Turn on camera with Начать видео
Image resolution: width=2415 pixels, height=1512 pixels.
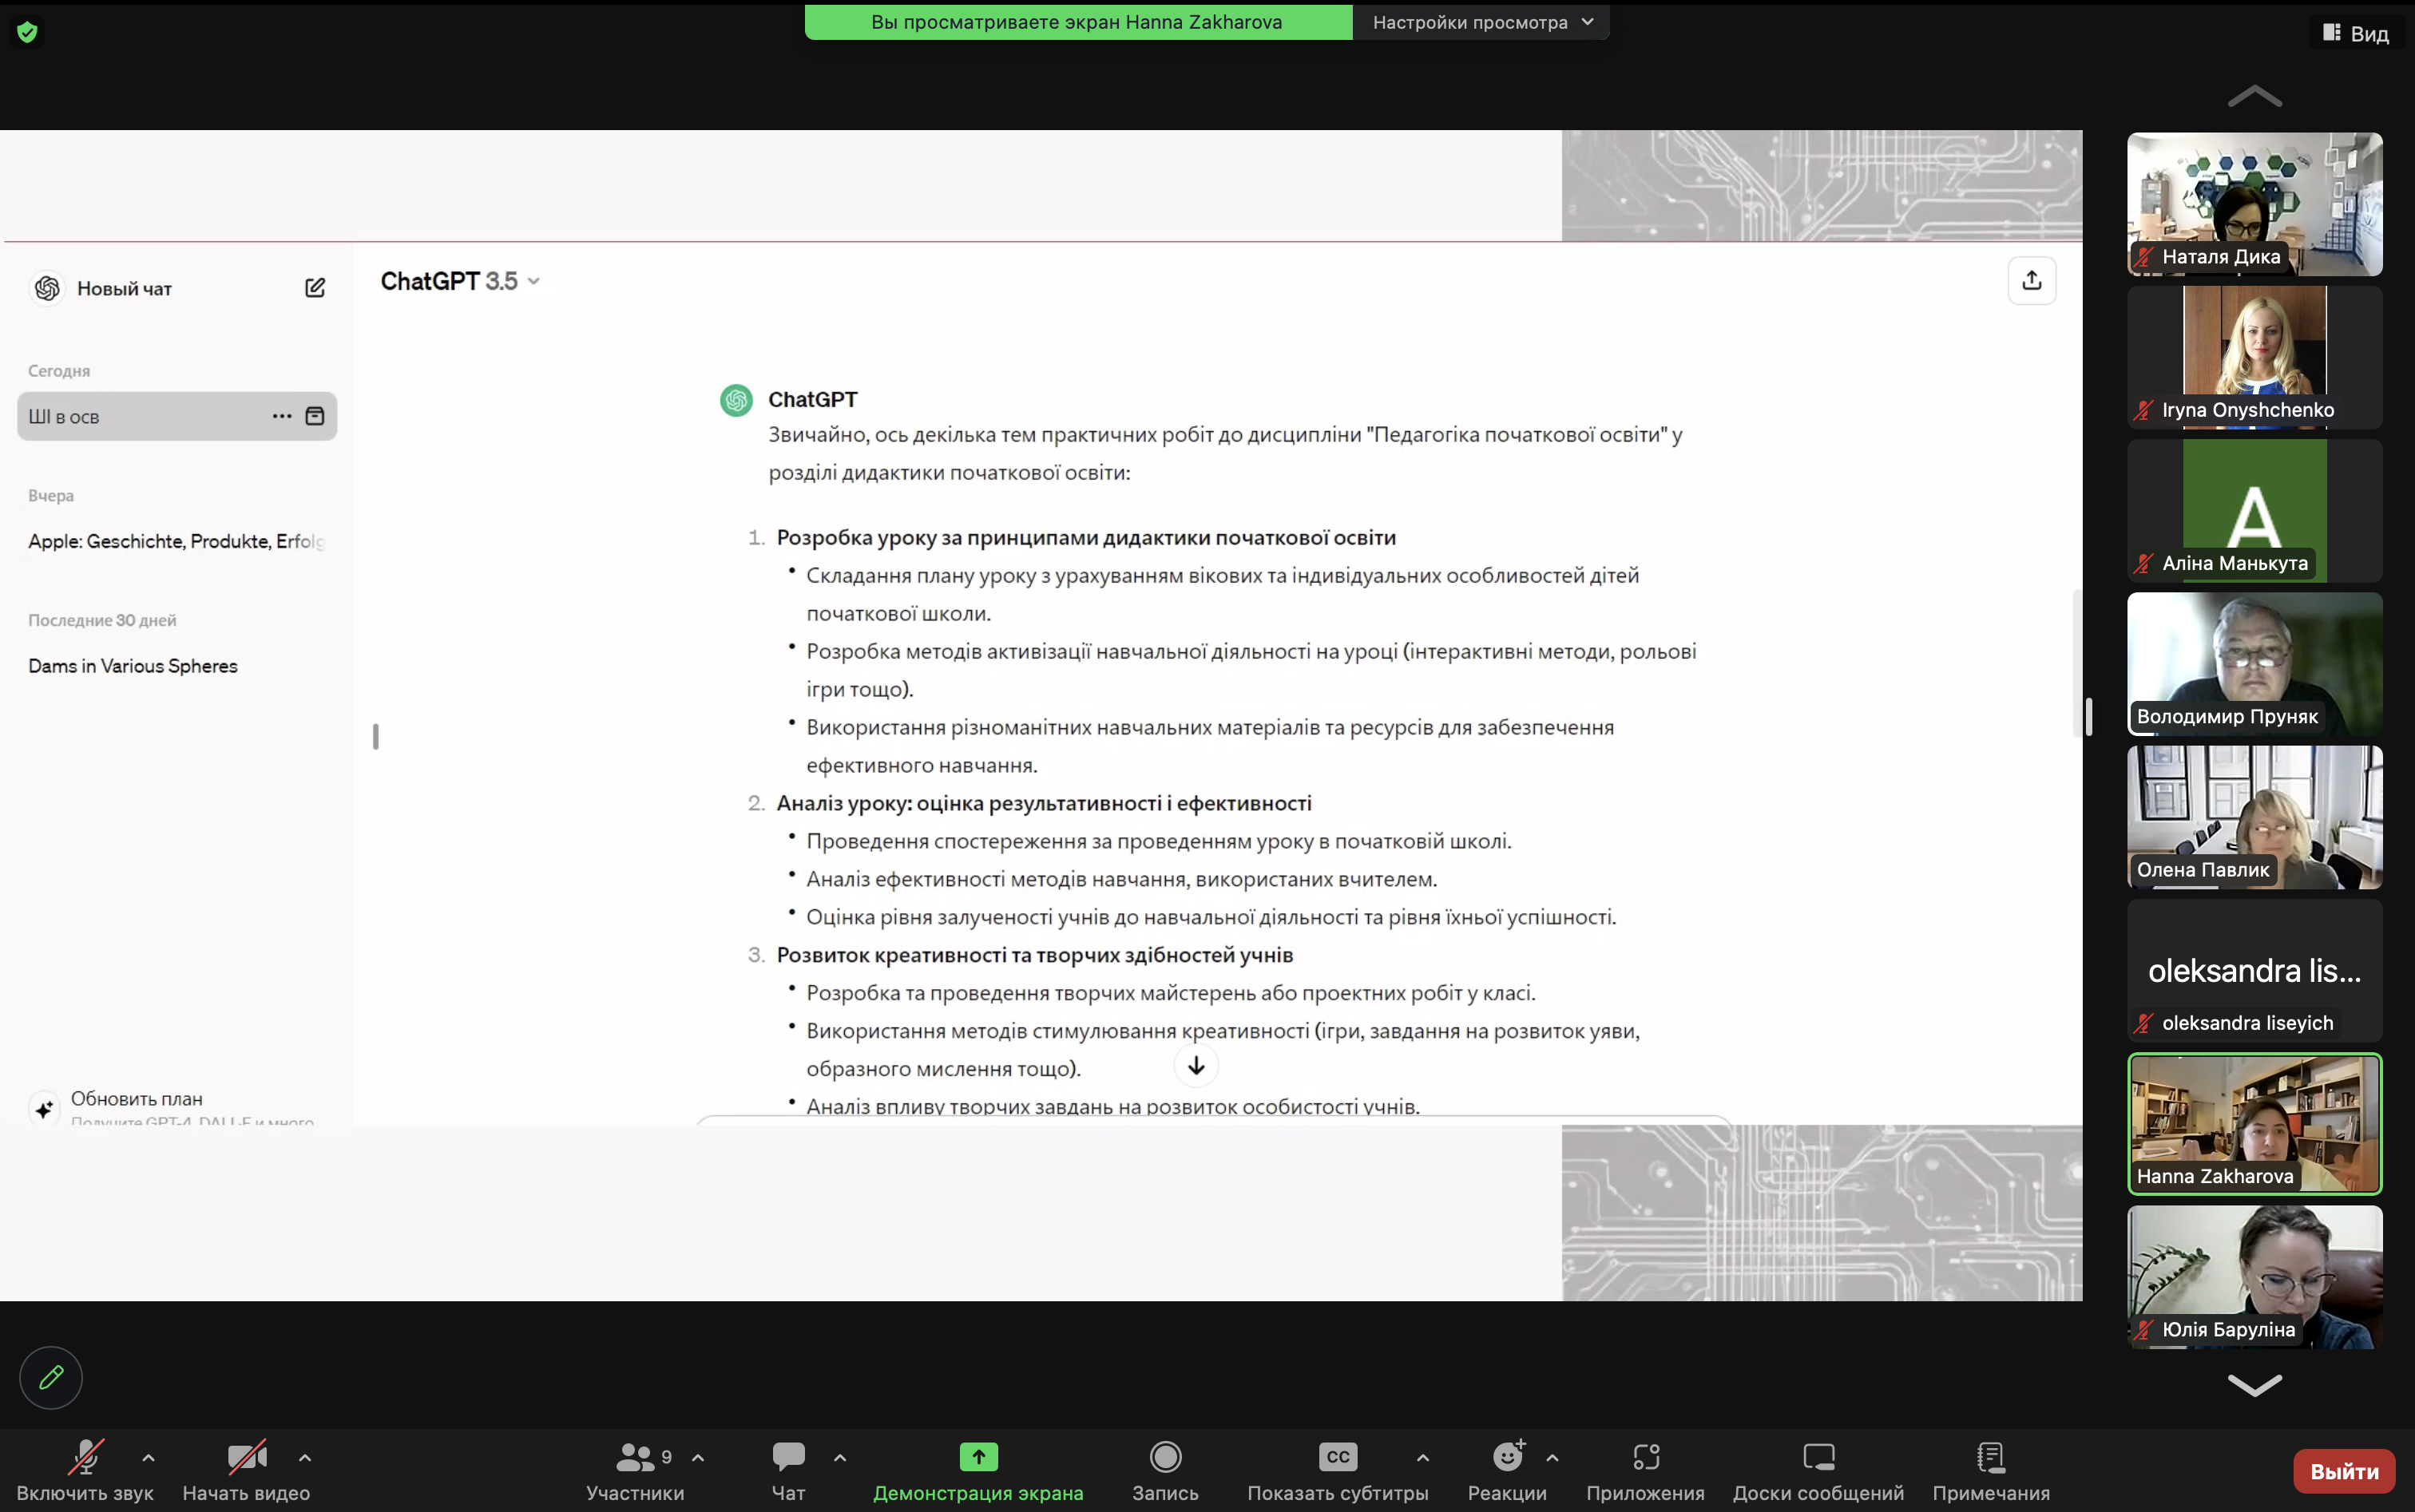tap(246, 1457)
